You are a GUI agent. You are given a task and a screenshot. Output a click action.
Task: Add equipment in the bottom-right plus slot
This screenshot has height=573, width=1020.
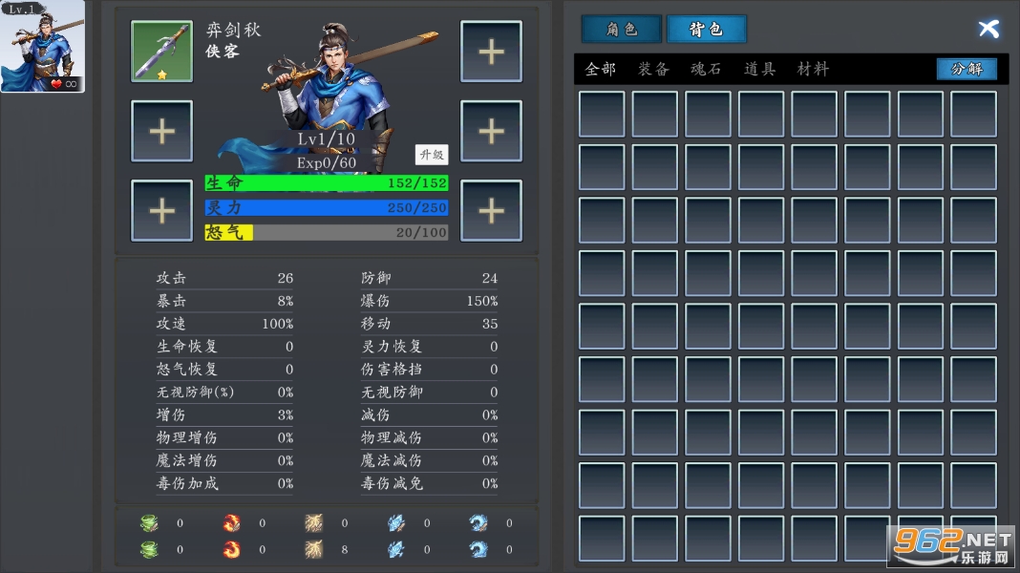tap(491, 211)
